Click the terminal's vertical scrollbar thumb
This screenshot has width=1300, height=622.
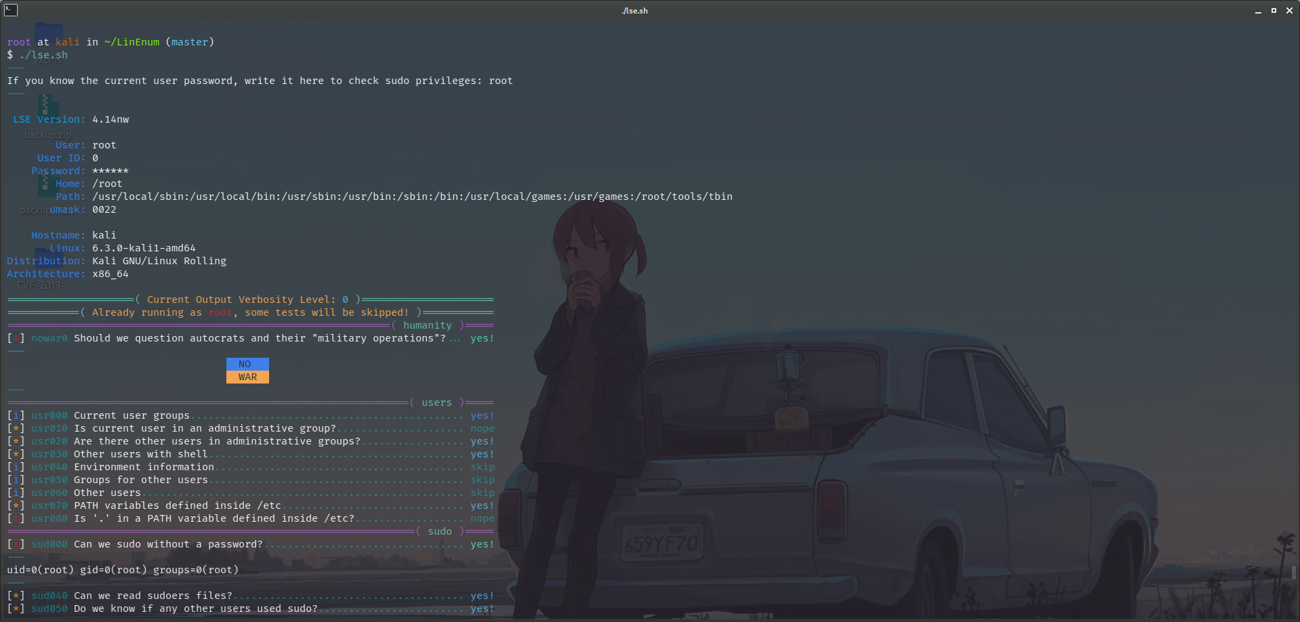(1295, 573)
